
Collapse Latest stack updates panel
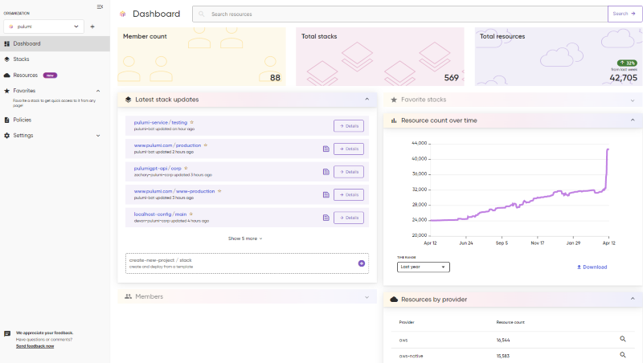coord(367,99)
